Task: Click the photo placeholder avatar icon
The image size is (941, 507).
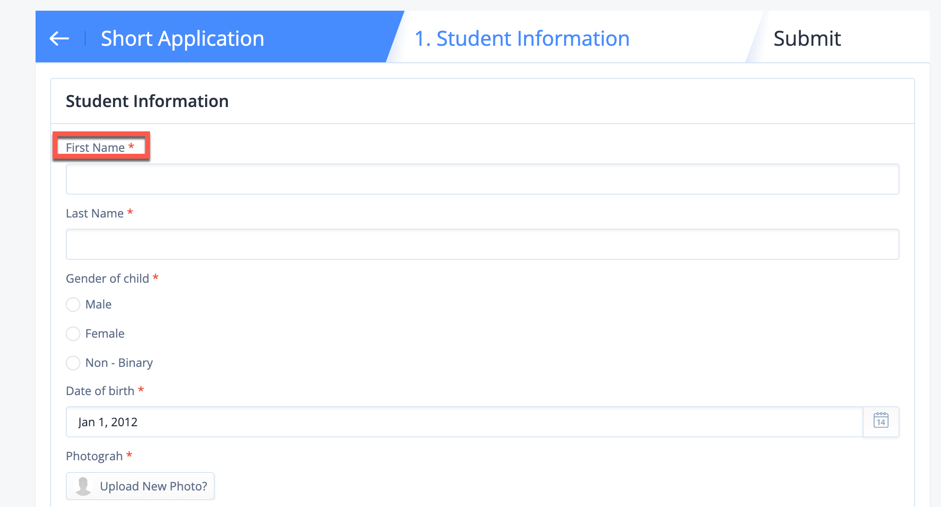Action: 84,486
